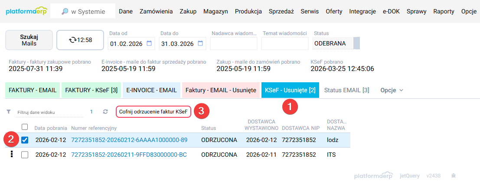Open the Dane menu

click(x=125, y=12)
